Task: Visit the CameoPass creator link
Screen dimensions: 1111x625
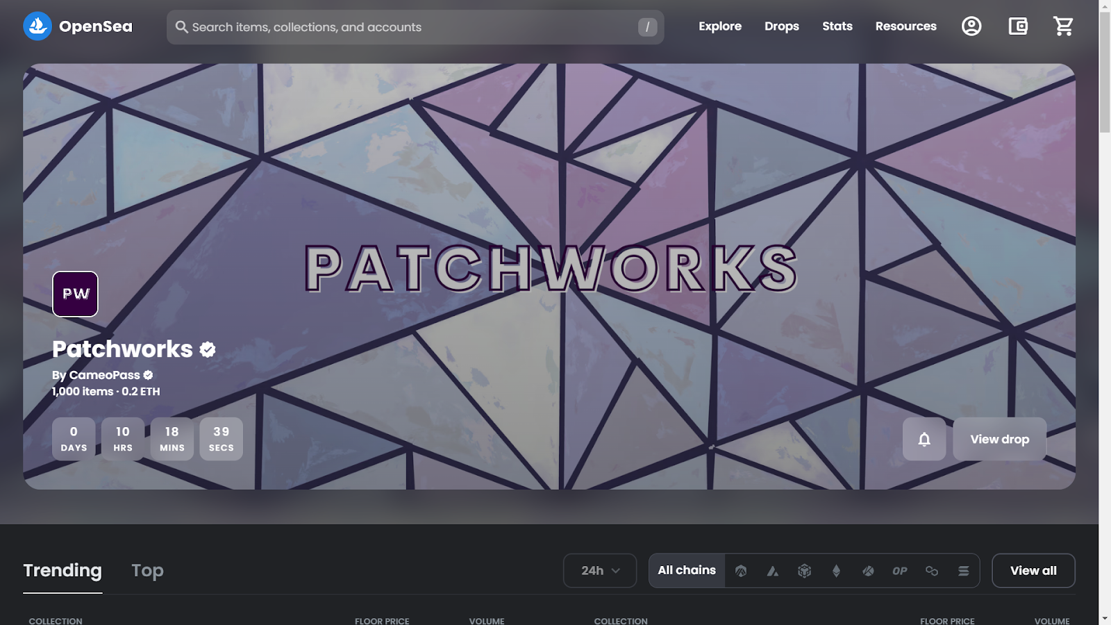Action: point(104,375)
